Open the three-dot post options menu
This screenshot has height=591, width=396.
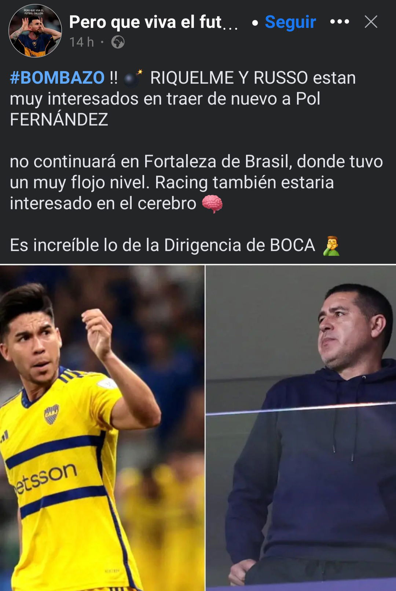coord(340,22)
